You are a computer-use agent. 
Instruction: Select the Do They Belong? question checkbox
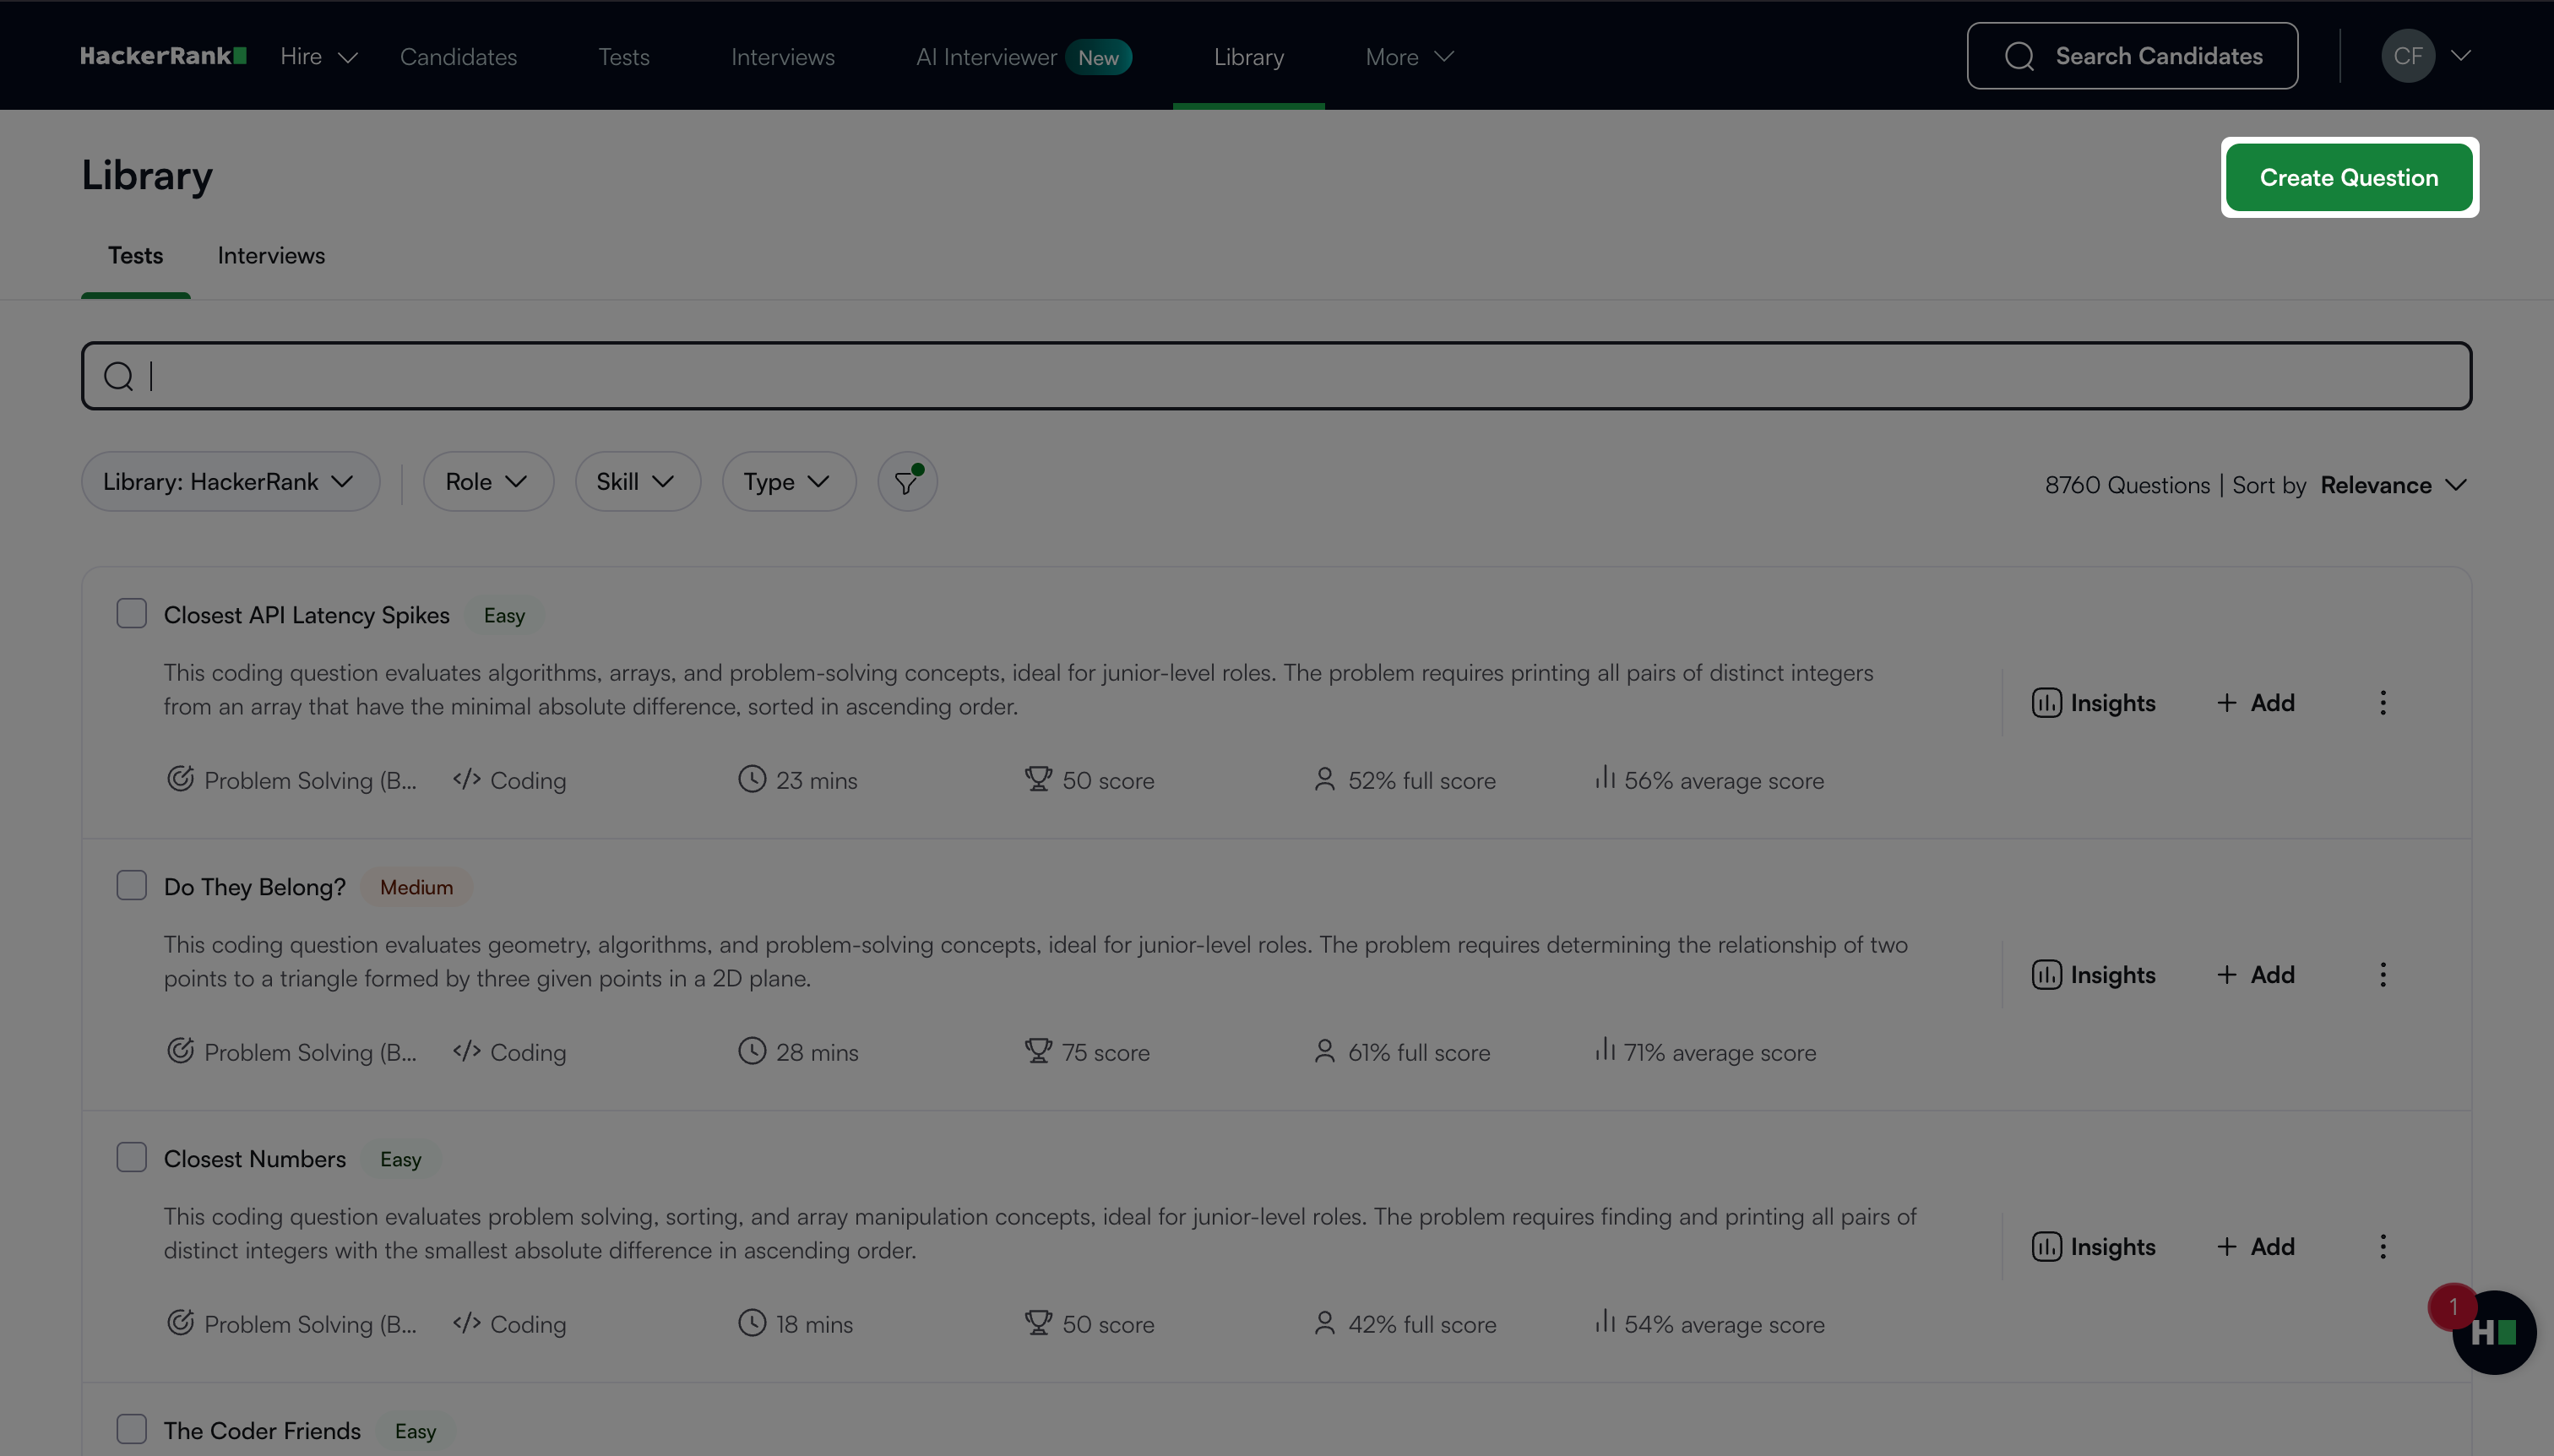[x=131, y=885]
